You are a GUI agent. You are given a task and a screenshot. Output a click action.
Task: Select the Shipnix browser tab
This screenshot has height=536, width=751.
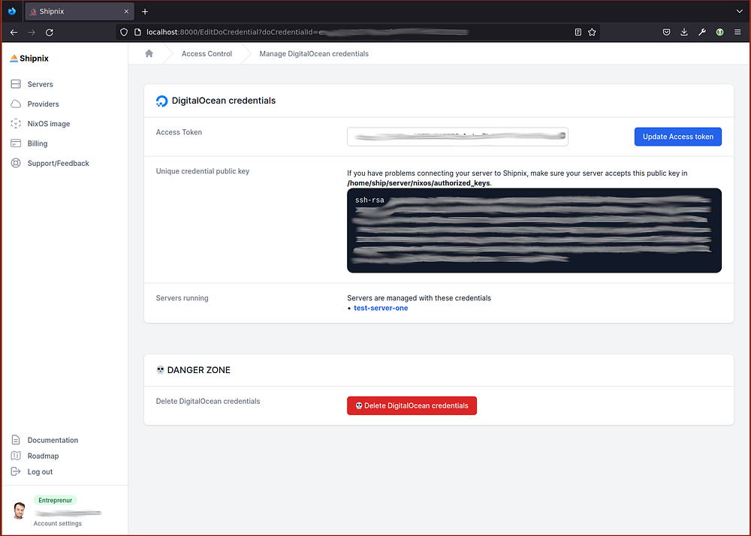point(80,11)
